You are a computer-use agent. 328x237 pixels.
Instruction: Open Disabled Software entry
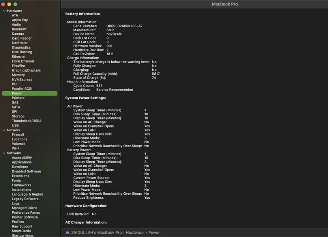tap(26, 172)
